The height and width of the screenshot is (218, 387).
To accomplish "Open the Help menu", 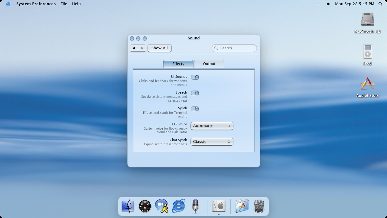I will pos(76,4).
